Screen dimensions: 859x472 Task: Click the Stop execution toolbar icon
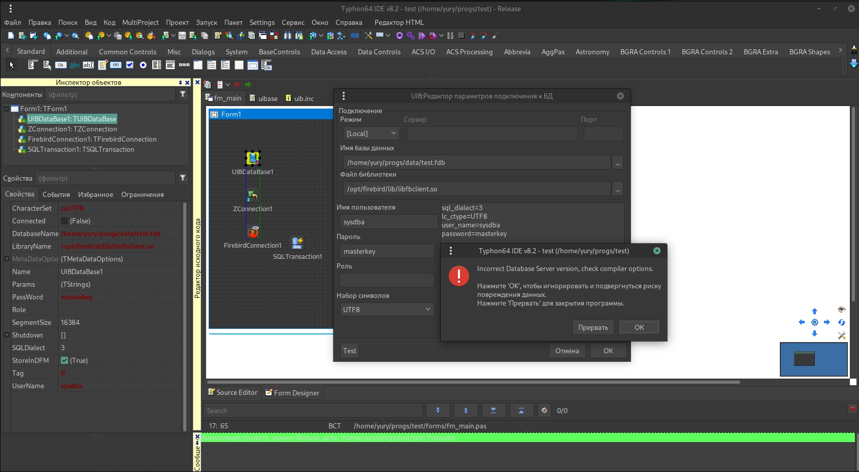461,36
